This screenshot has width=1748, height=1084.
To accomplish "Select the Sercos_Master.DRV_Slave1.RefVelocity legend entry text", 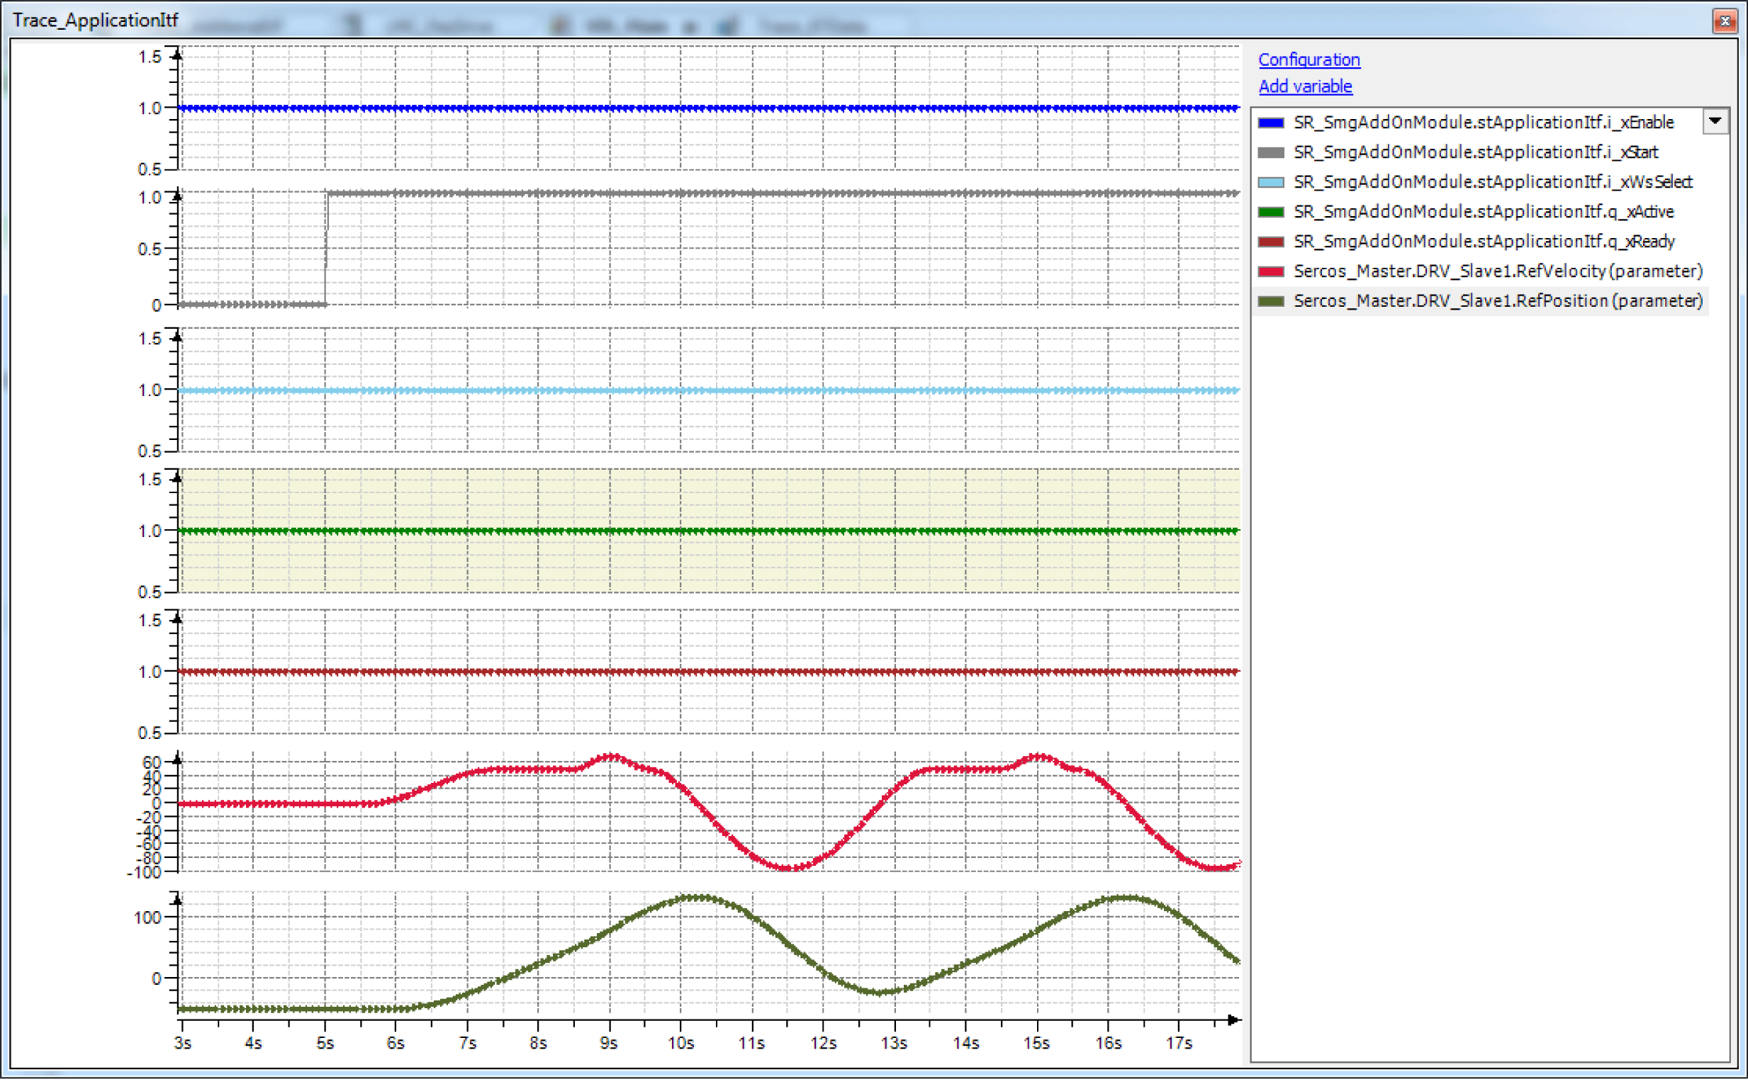I will (1497, 272).
